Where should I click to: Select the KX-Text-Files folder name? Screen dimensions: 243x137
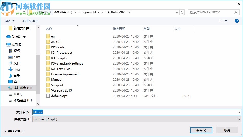click(x=61, y=69)
